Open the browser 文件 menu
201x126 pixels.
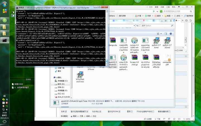tap(151, 7)
